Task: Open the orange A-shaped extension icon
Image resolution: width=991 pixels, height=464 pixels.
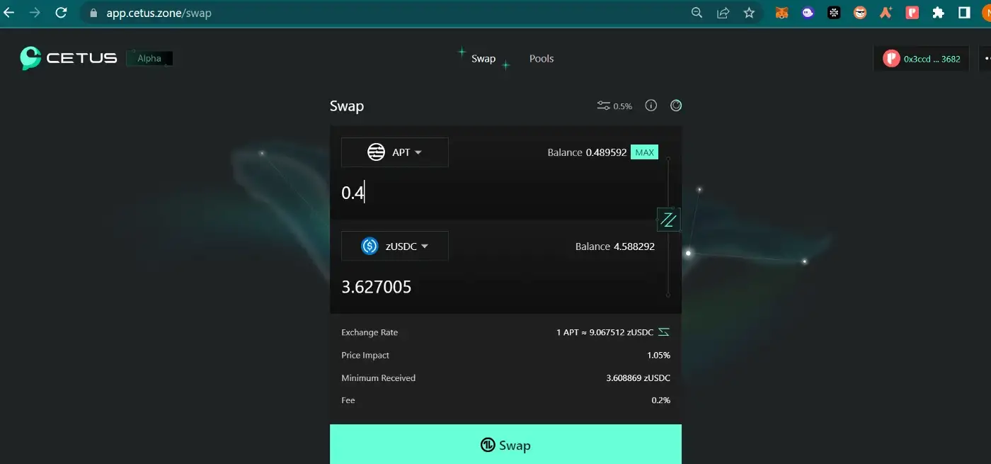Action: coord(886,13)
